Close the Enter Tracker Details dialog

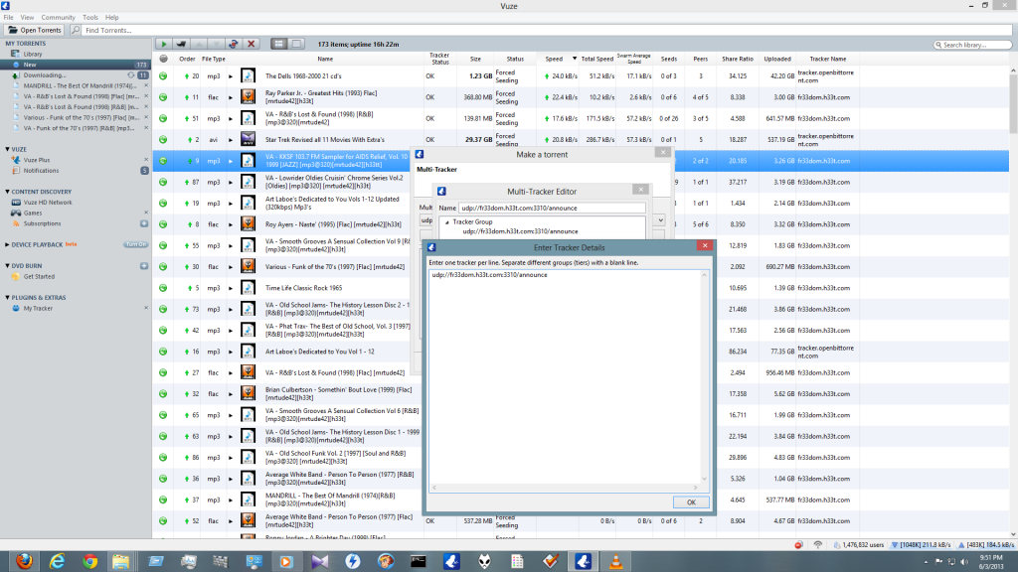[705, 246]
